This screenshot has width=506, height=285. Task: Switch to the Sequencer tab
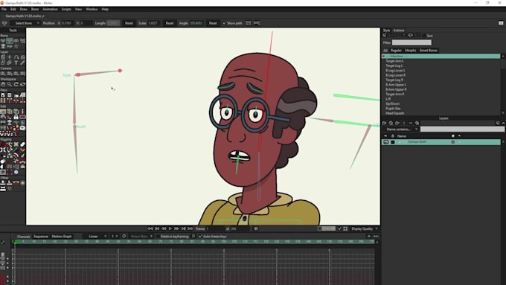pos(41,237)
